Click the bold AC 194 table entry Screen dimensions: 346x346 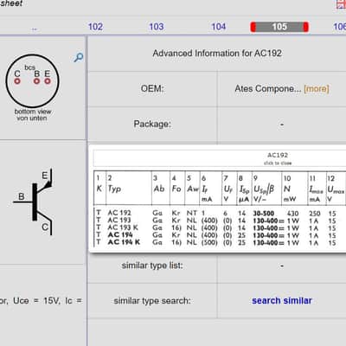120,235
